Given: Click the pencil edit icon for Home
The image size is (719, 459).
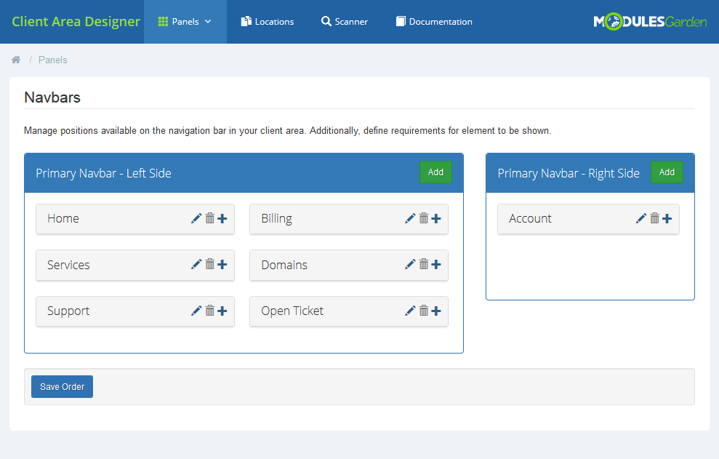Looking at the screenshot, I should pyautogui.click(x=196, y=218).
